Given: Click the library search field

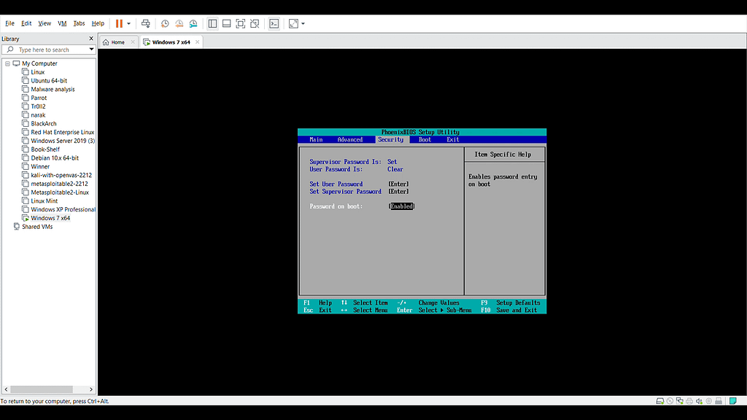Looking at the screenshot, I should point(47,50).
